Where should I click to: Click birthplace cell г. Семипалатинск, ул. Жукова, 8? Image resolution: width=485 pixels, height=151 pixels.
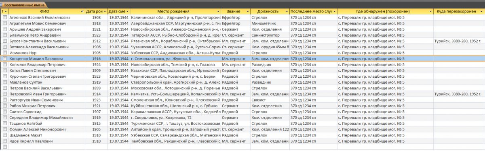point(175,59)
